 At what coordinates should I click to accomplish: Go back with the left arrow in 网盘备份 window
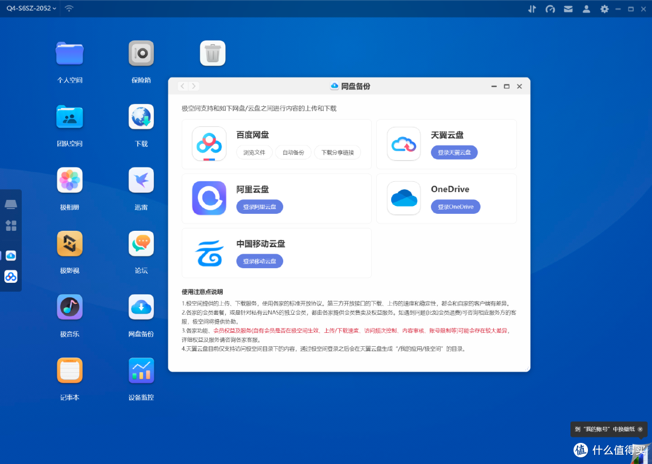[182, 86]
